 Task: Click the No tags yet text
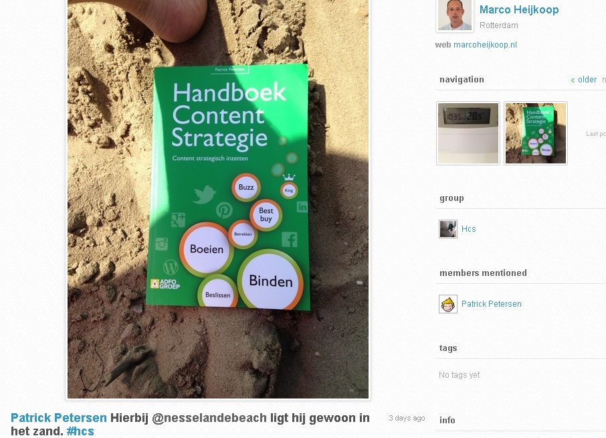point(459,375)
